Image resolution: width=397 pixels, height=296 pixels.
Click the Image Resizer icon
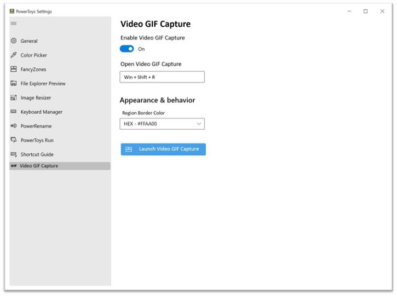pos(14,97)
